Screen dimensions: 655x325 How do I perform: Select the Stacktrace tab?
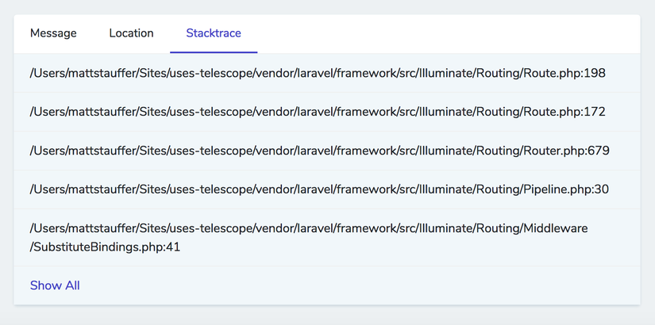click(x=214, y=33)
